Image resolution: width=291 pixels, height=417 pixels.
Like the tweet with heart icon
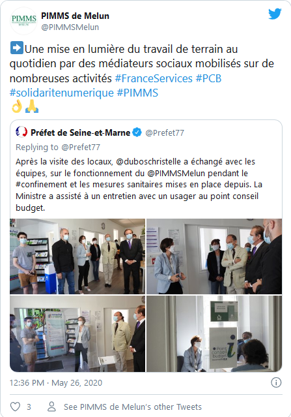(x=15, y=407)
